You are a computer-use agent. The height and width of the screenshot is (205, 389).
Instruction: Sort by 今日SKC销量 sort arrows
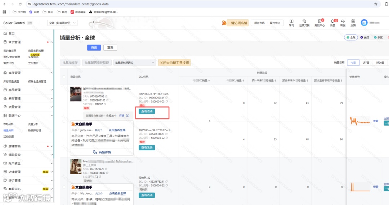click(209, 81)
